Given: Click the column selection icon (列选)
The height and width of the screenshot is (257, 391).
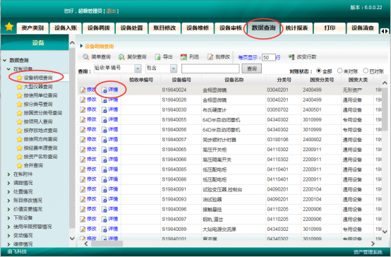Looking at the screenshot, I should pos(184,57).
